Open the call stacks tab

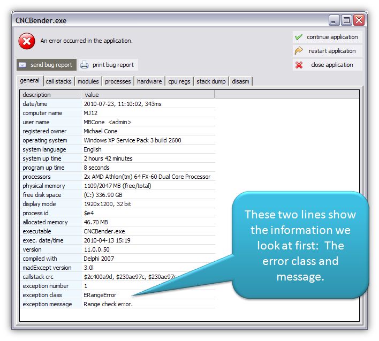click(58, 81)
